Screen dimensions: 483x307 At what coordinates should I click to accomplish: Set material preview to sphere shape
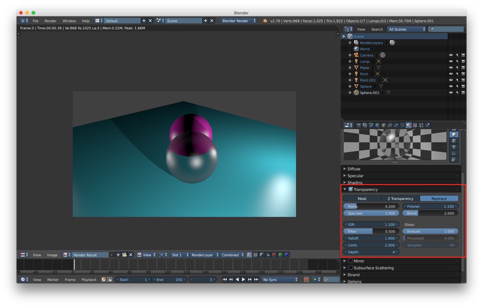click(x=454, y=134)
